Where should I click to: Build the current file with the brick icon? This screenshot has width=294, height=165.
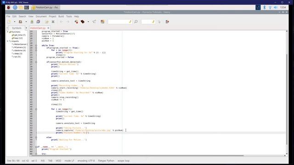pyautogui.click(x=83, y=22)
